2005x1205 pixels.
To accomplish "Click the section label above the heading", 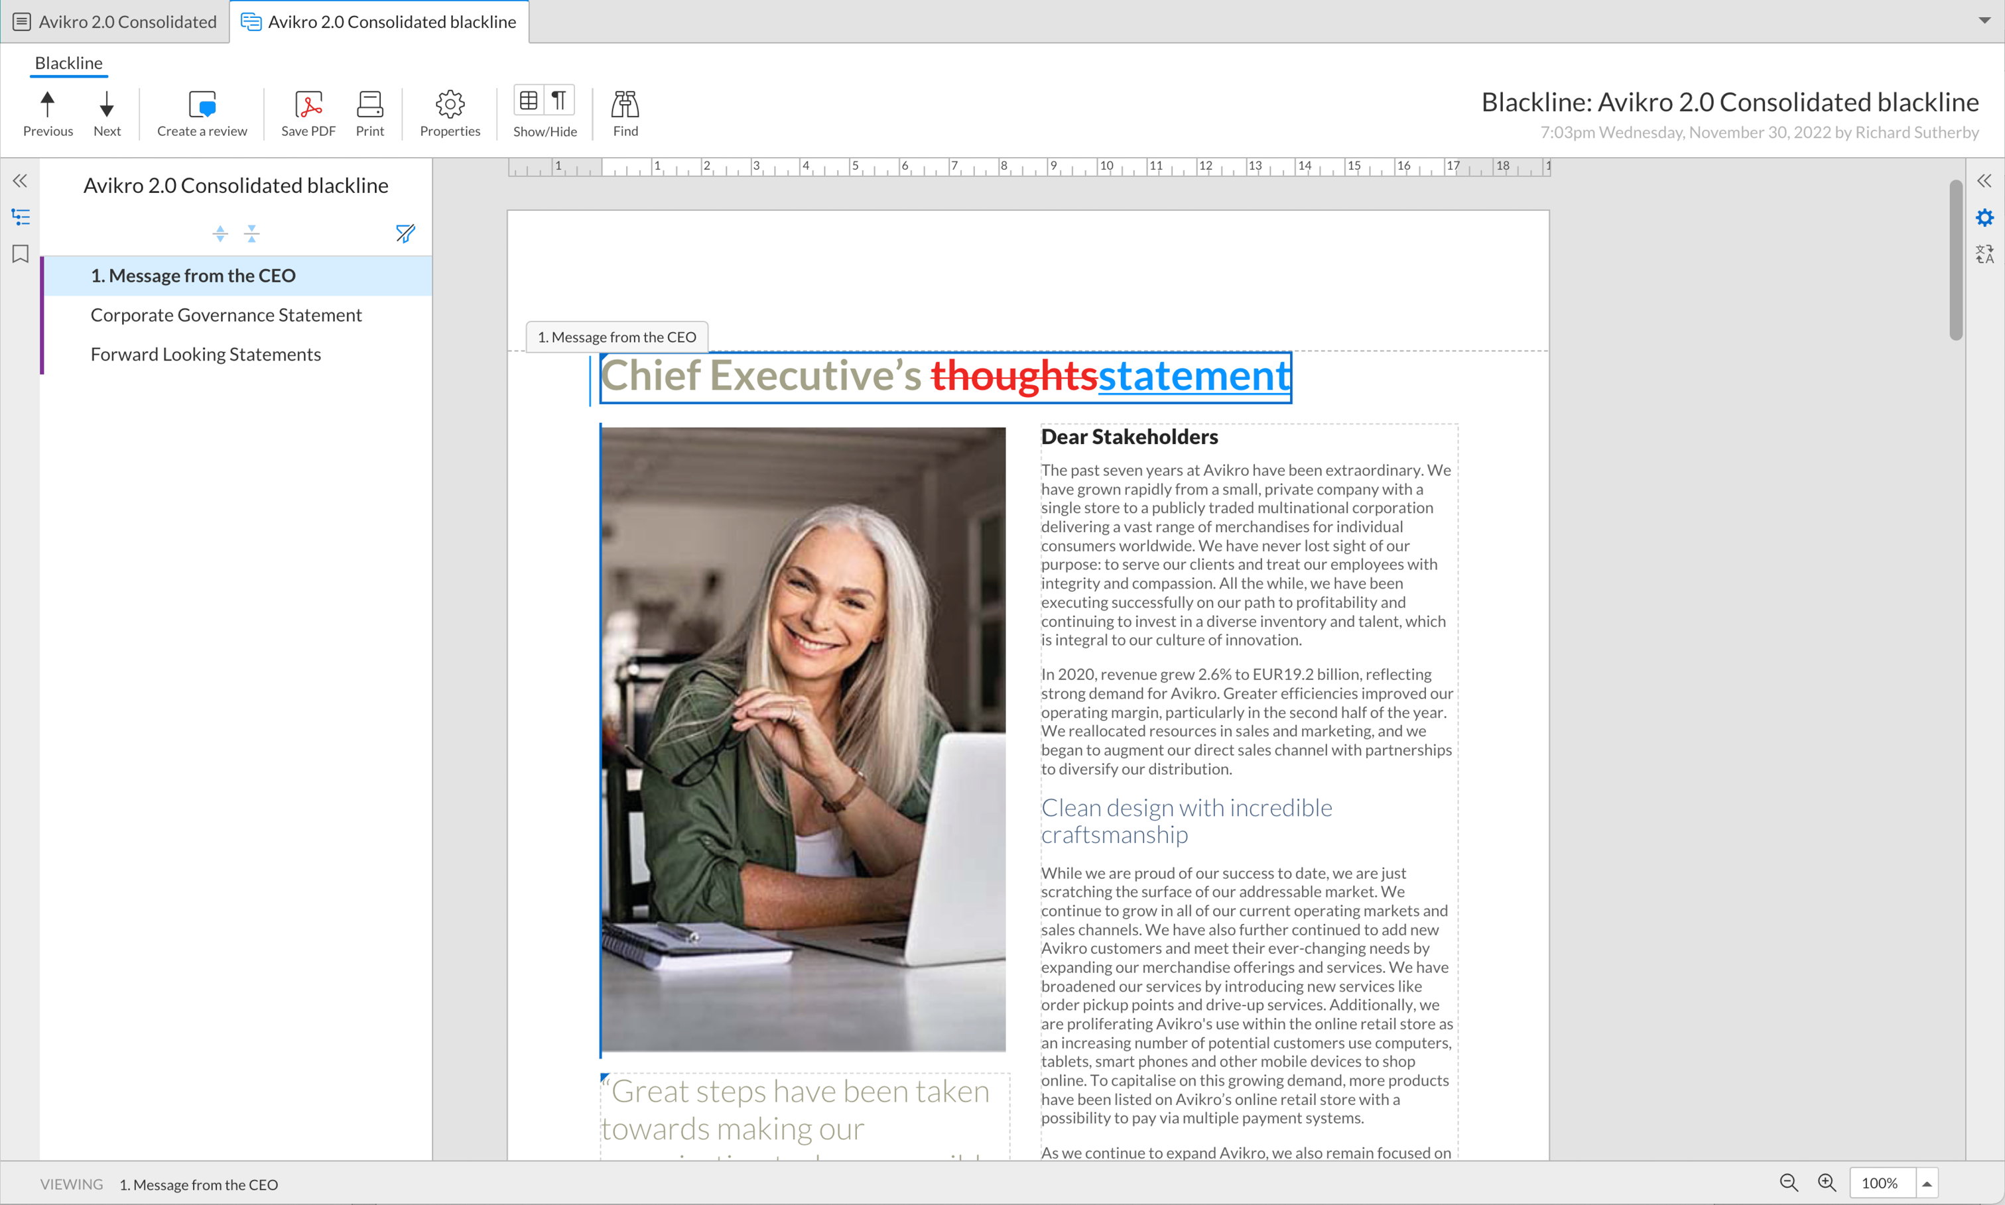I will coord(617,337).
